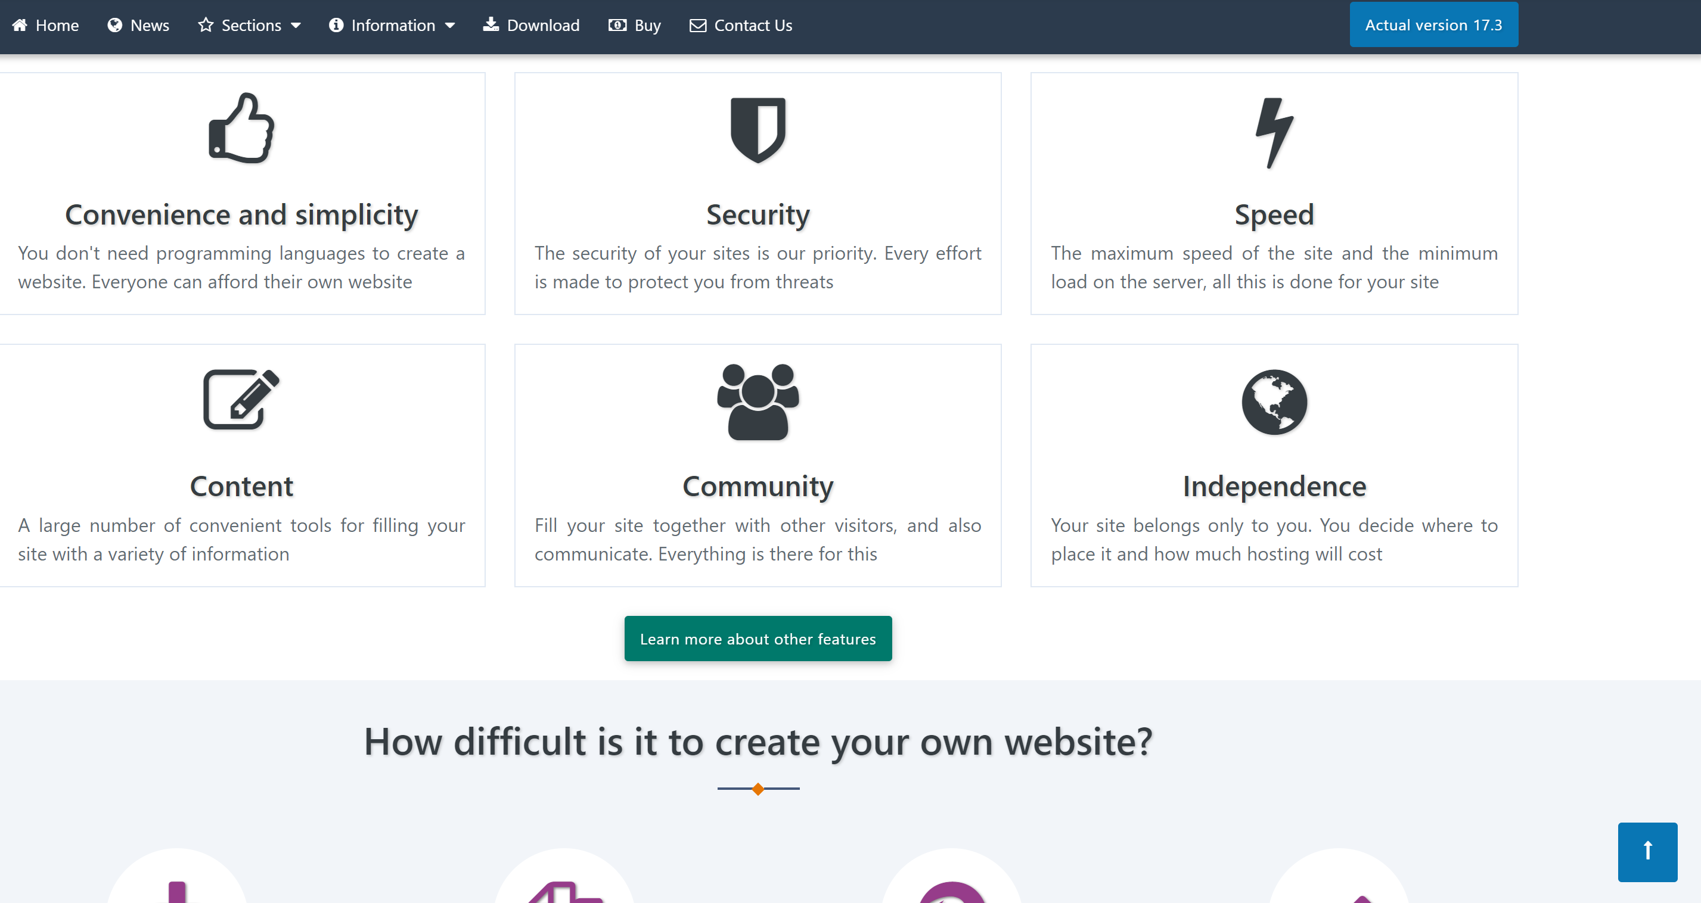Click the scroll-to-top arrow button
Screen dimensions: 1701x903
coord(1647,852)
